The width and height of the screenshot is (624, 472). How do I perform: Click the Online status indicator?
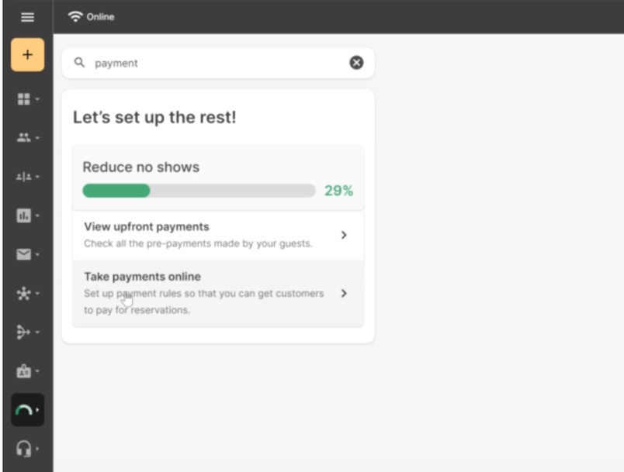pyautogui.click(x=89, y=16)
